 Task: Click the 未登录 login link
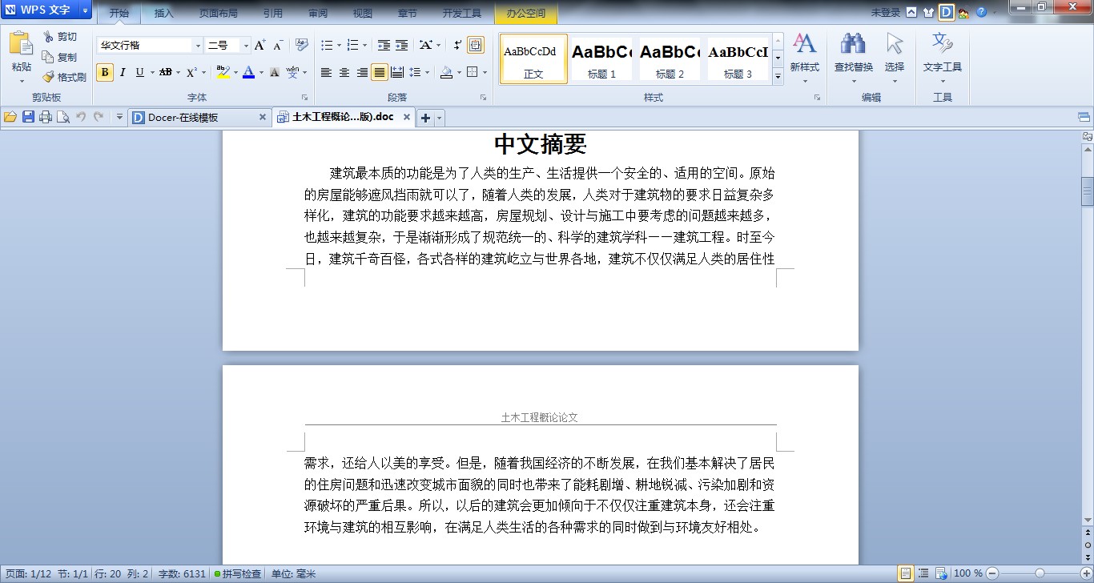click(885, 13)
